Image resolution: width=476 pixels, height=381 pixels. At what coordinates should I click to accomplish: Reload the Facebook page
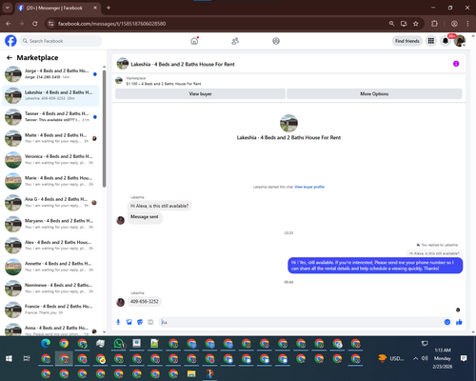tap(35, 24)
